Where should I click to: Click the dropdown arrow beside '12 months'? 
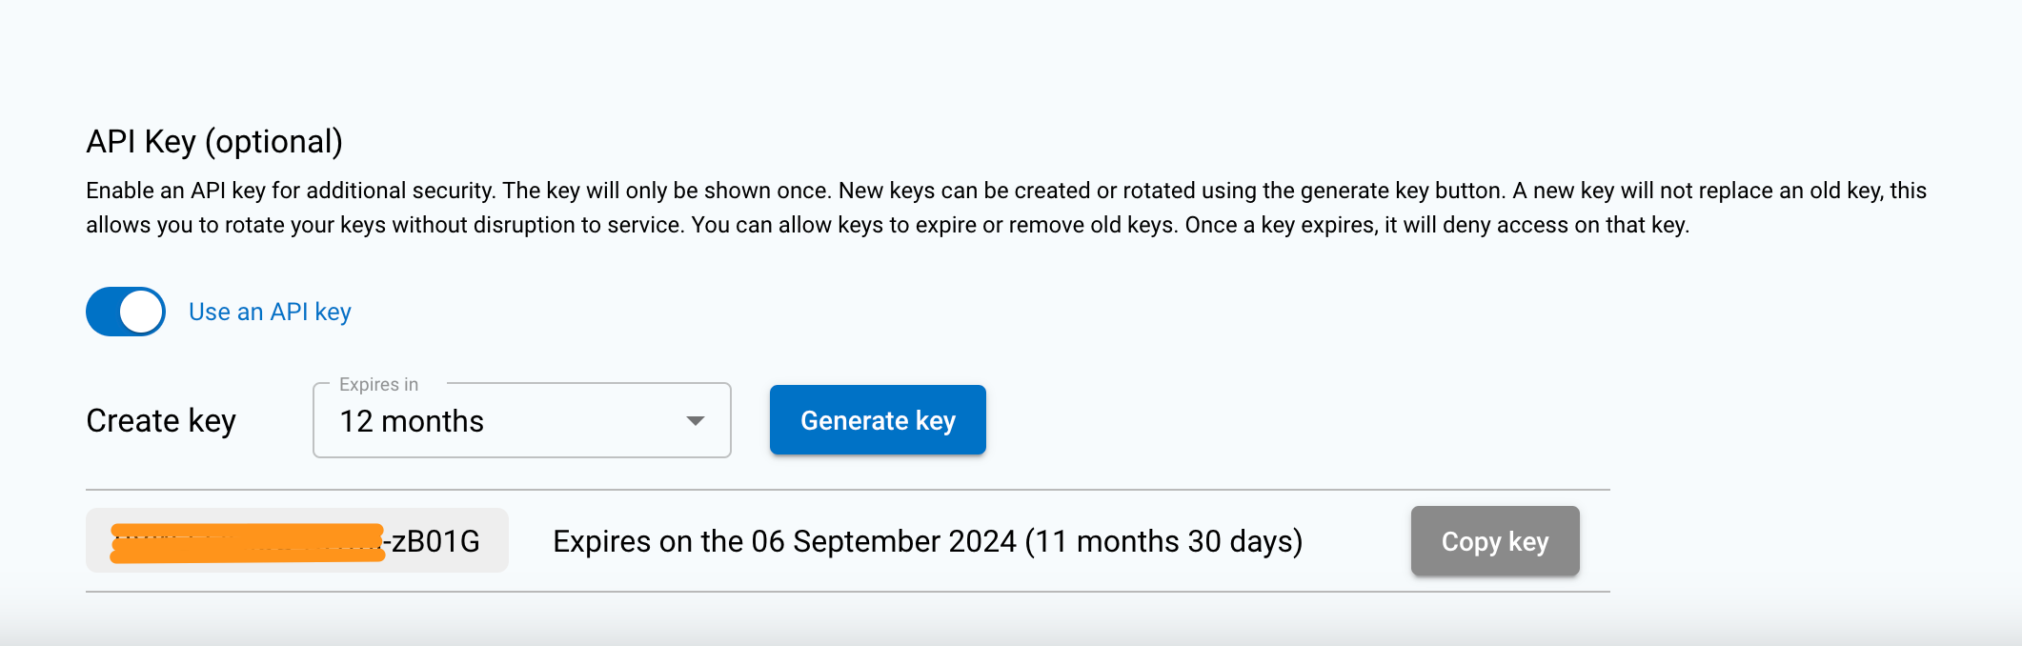(695, 420)
